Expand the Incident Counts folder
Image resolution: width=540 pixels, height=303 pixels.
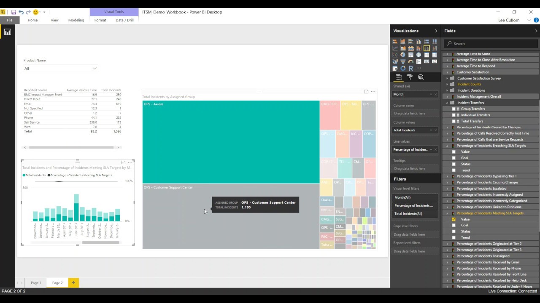[447, 84]
